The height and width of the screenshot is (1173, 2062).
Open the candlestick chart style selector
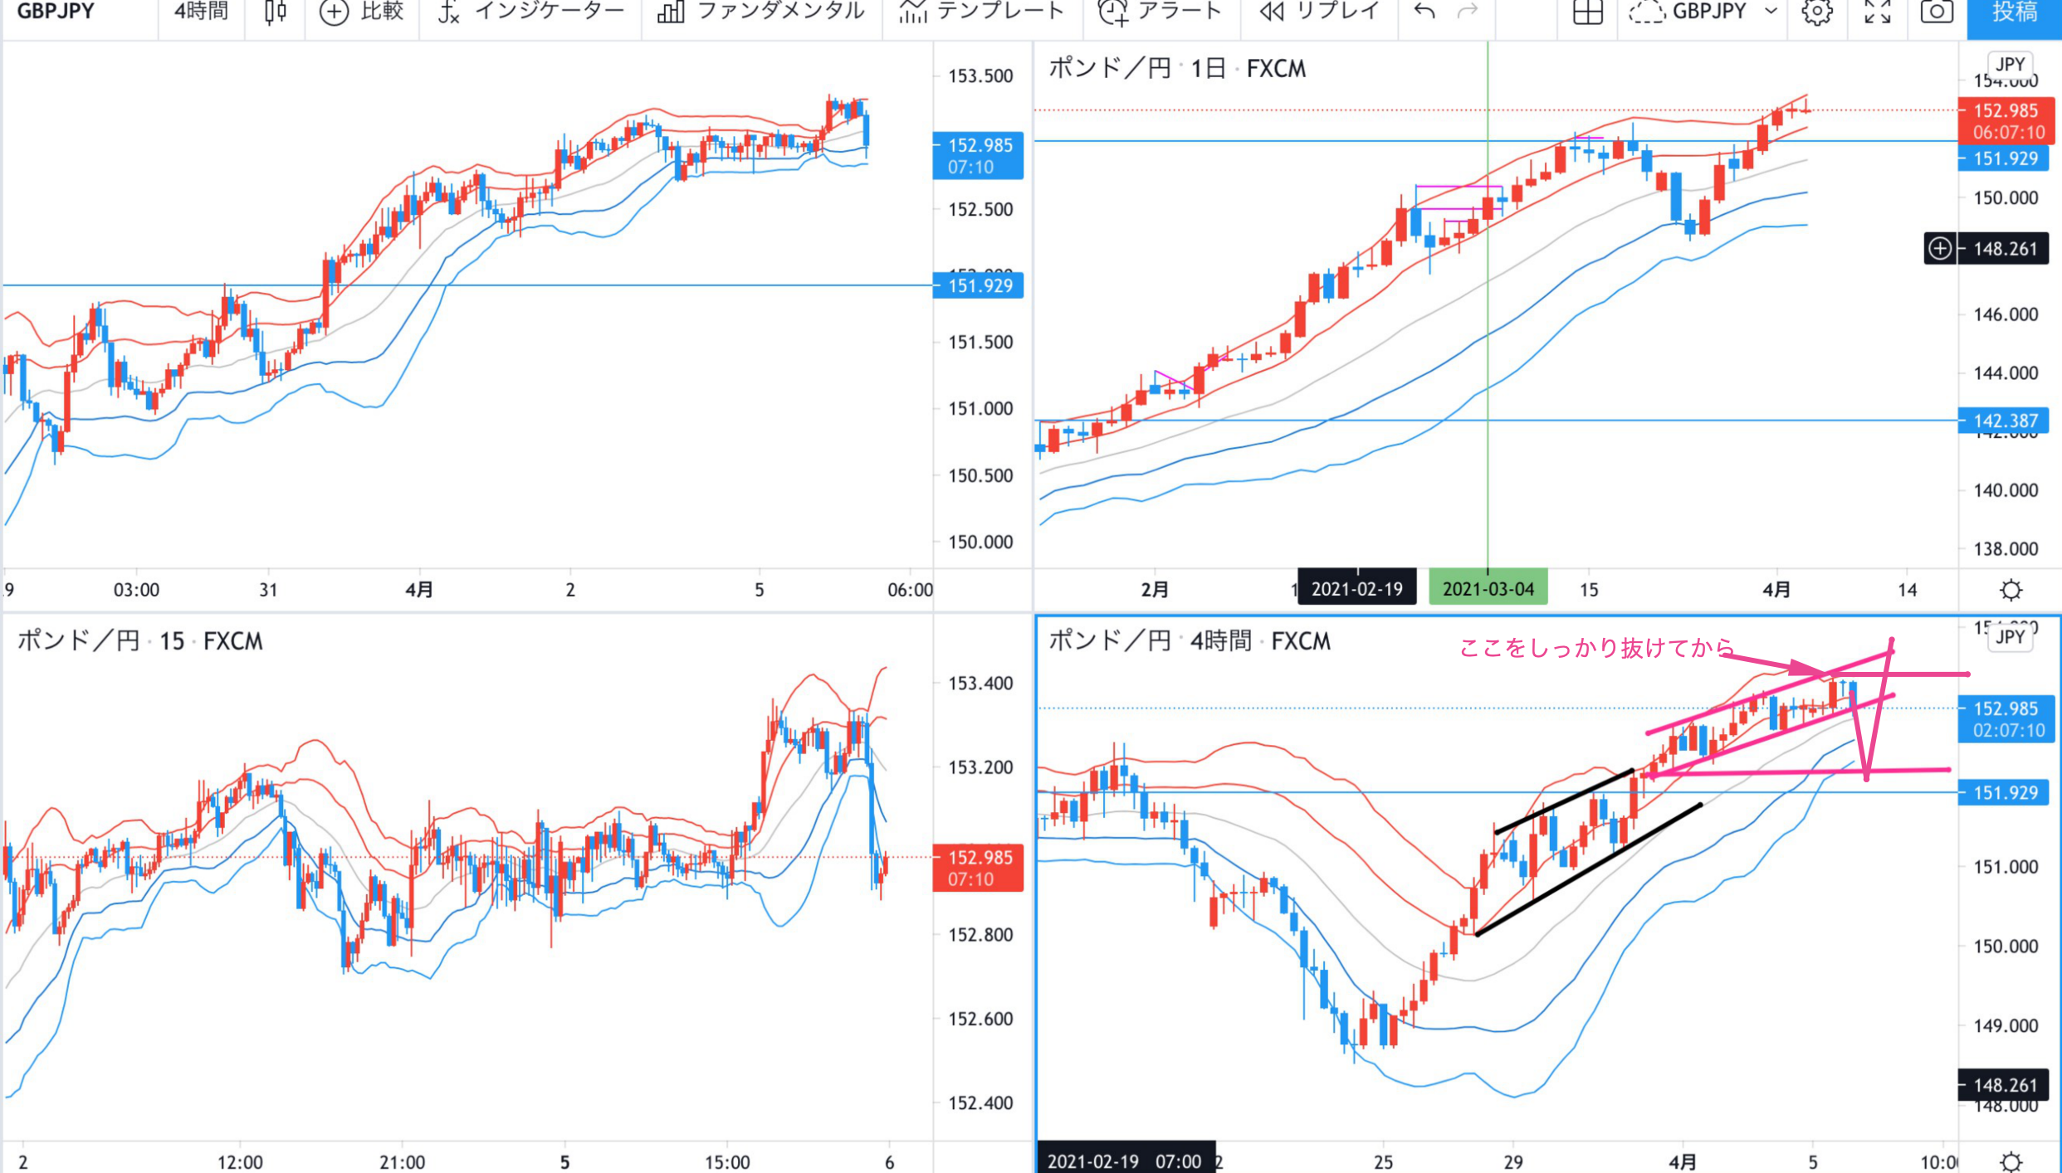276,12
